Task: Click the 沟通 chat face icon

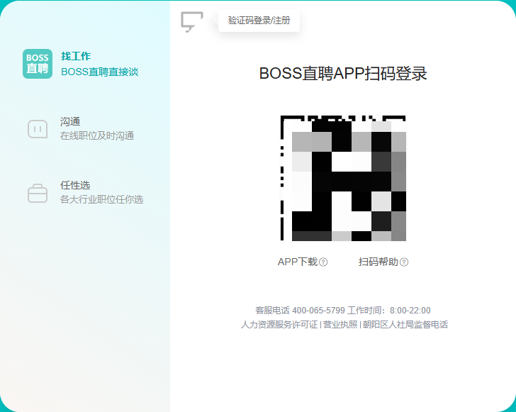Action: [x=38, y=129]
